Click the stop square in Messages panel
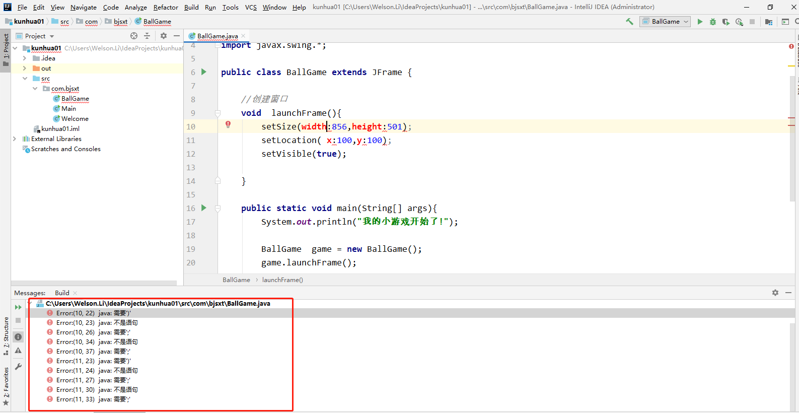Viewport: 799px width, 413px height. click(x=18, y=320)
